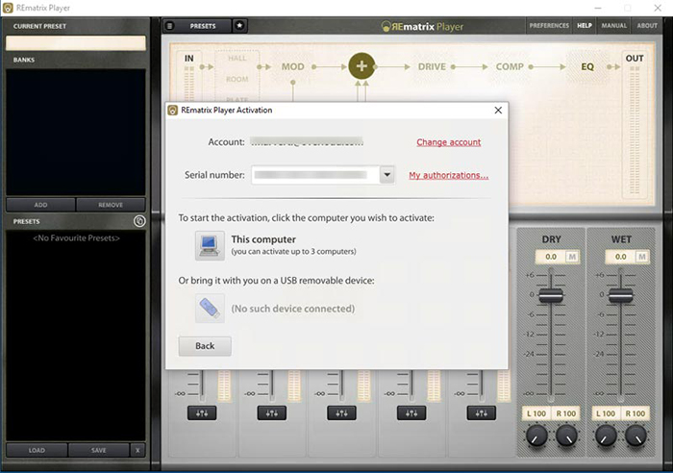Open second channel mixer settings icon
Viewport: 673px width, 473px height.
[x=272, y=412]
